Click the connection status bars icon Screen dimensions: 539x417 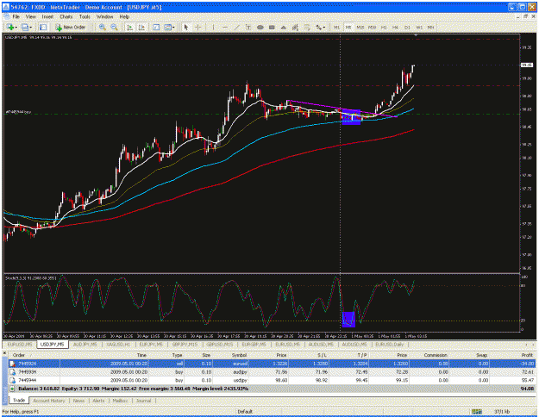tap(476, 411)
